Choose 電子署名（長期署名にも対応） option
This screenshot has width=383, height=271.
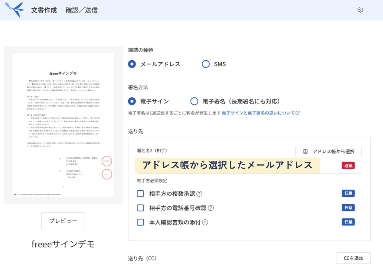click(194, 102)
